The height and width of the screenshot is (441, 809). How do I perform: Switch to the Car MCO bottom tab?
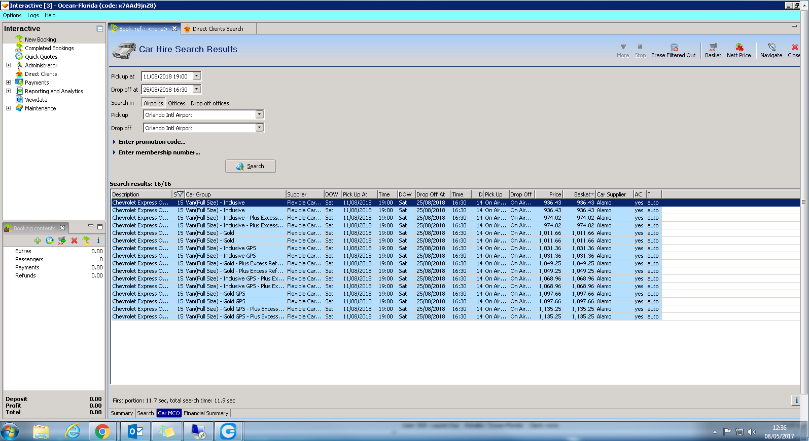click(169, 413)
